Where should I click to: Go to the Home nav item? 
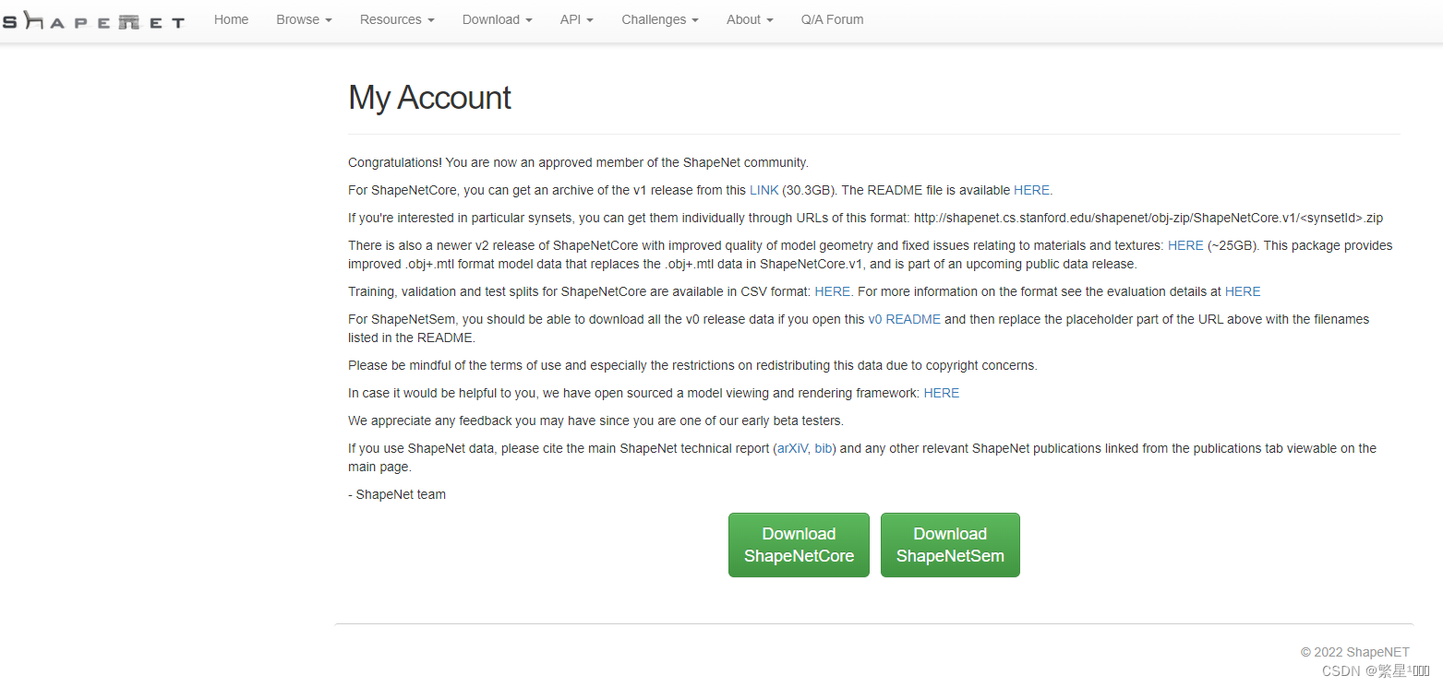point(231,19)
